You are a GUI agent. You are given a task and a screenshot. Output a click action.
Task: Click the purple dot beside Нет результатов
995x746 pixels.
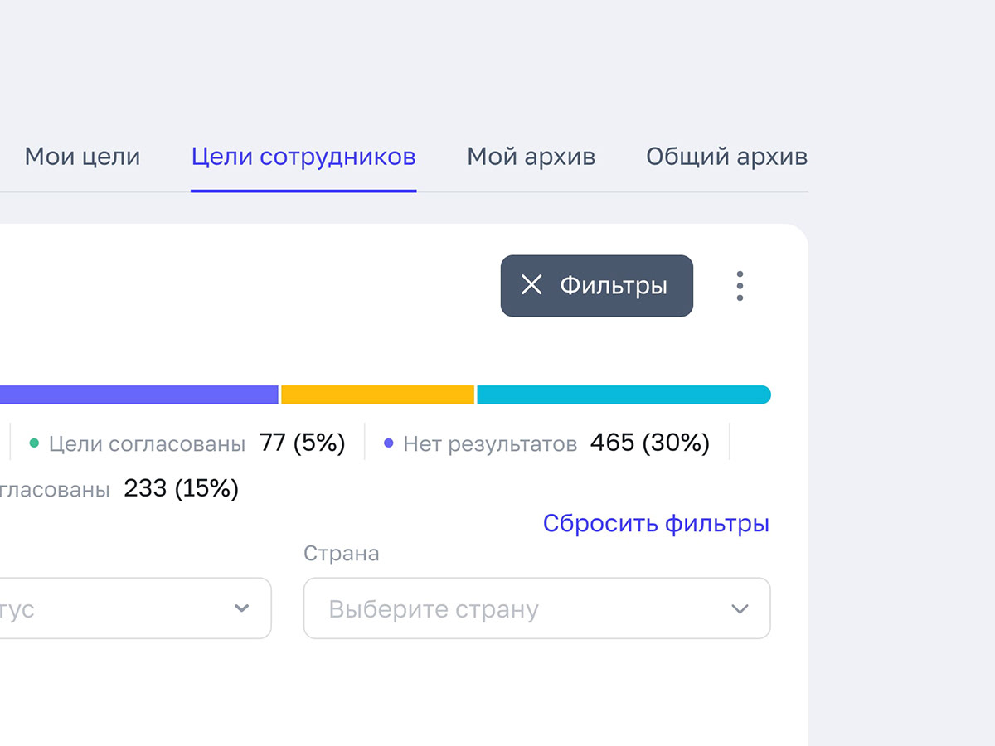click(x=389, y=443)
